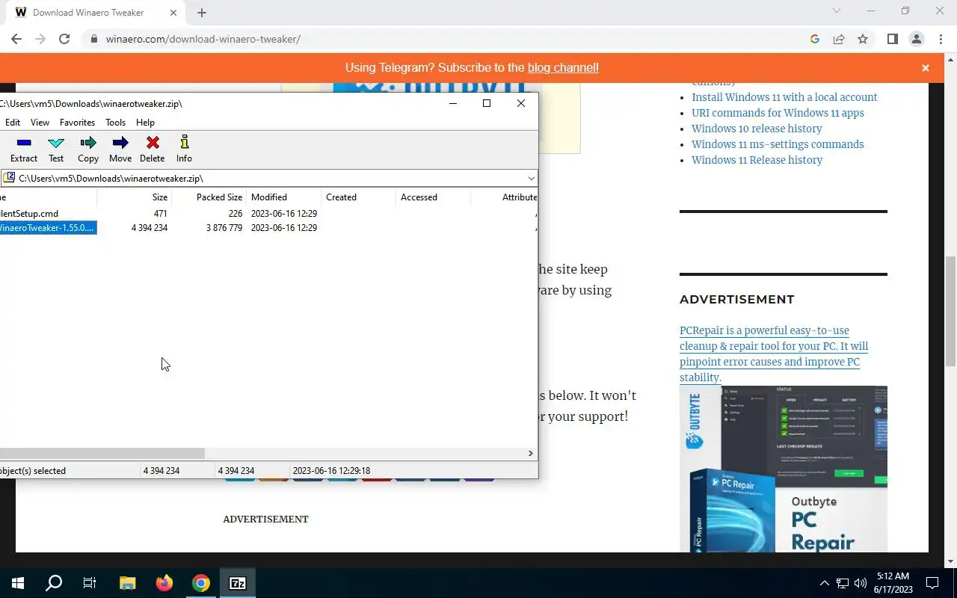Click the Outbyte PC Repair ad image
The width and height of the screenshot is (957, 598).
pyautogui.click(x=784, y=469)
